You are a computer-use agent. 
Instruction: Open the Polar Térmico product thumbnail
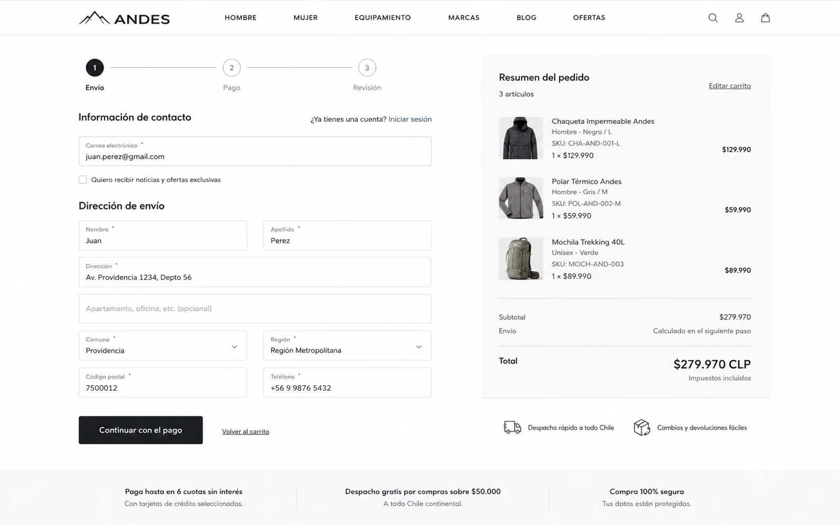pos(521,198)
